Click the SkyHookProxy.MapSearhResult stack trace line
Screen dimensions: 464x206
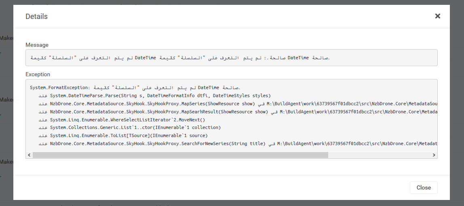coord(238,112)
